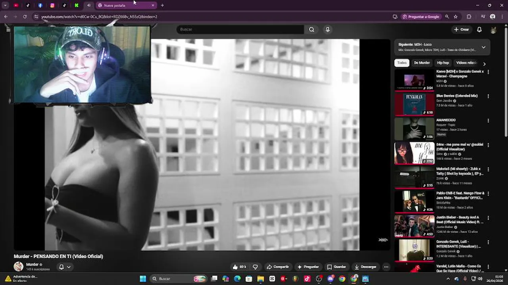Click the Guardar save button
The height and width of the screenshot is (285, 508).
[337, 267]
